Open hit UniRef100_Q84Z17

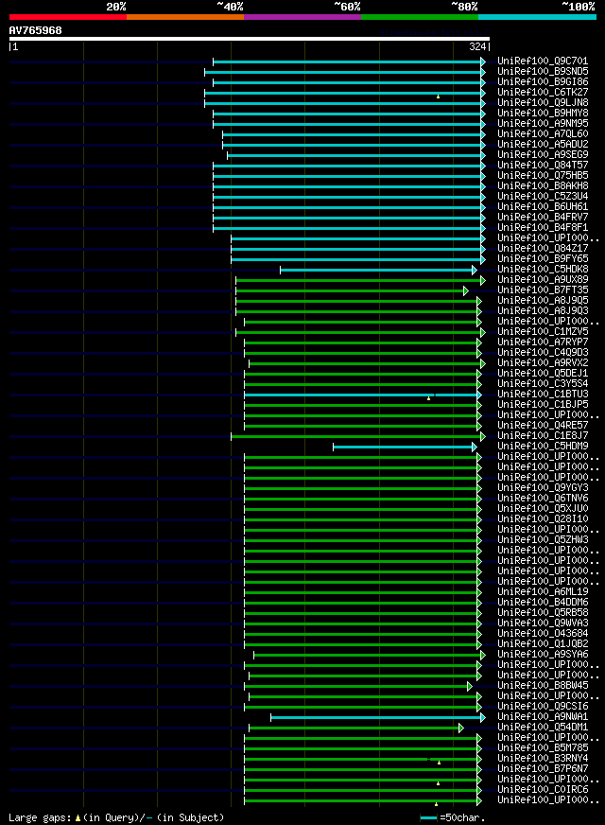click(543, 248)
